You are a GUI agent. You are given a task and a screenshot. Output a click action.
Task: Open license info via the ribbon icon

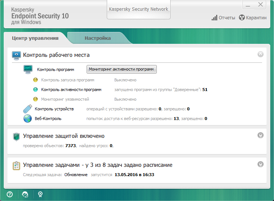40,194
